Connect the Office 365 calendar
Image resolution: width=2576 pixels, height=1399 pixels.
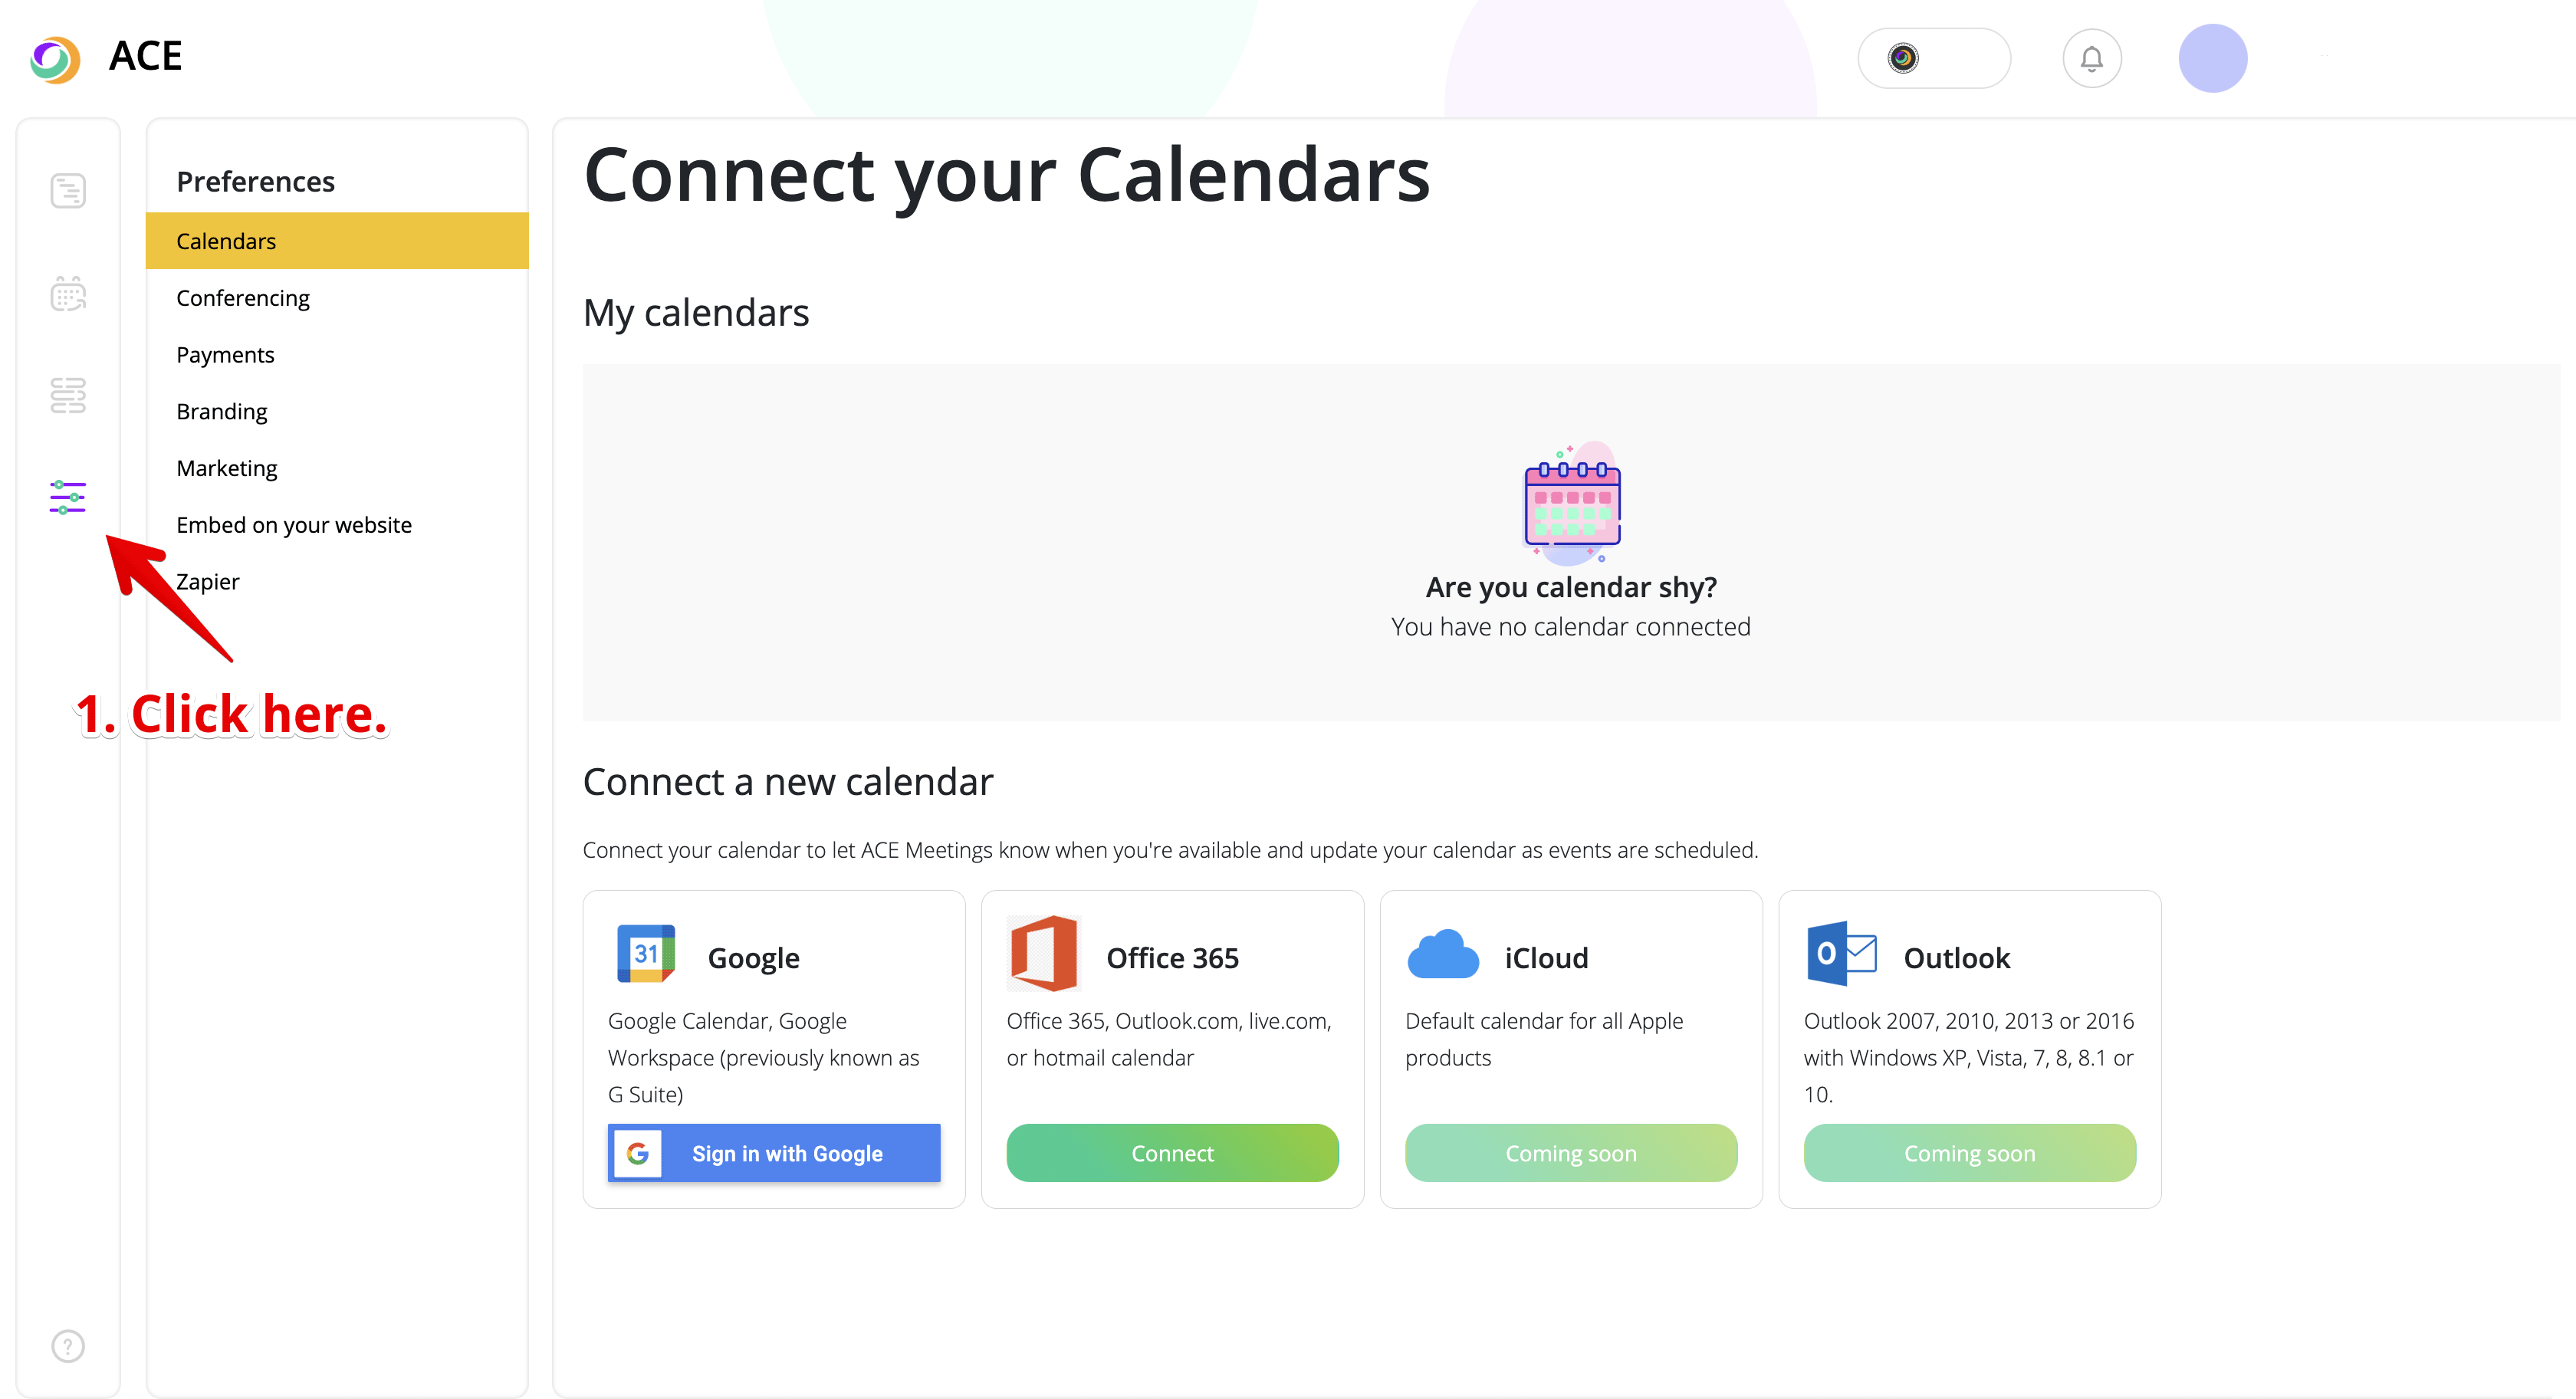click(x=1172, y=1153)
